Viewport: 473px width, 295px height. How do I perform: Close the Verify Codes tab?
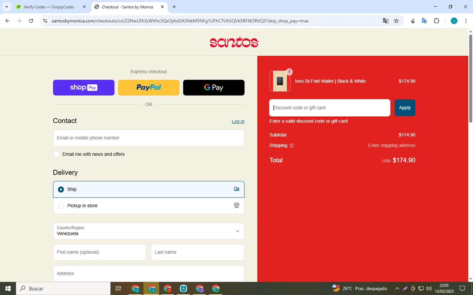click(x=84, y=7)
